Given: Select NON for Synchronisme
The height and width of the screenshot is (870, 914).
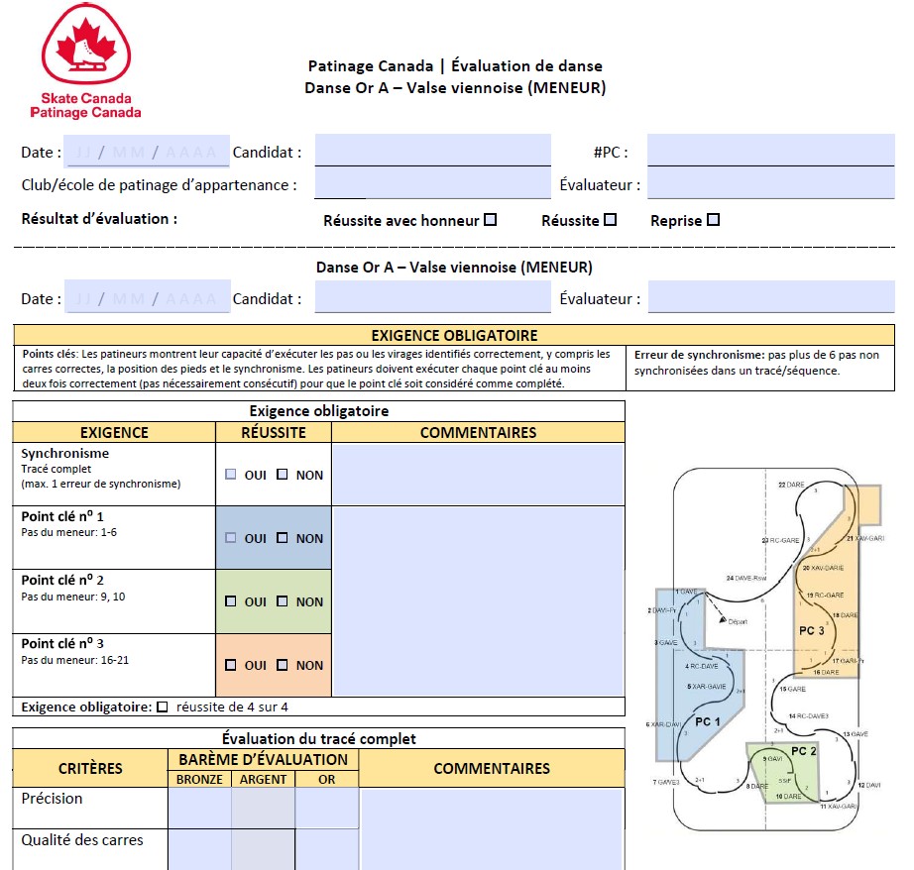Looking at the screenshot, I should (283, 475).
